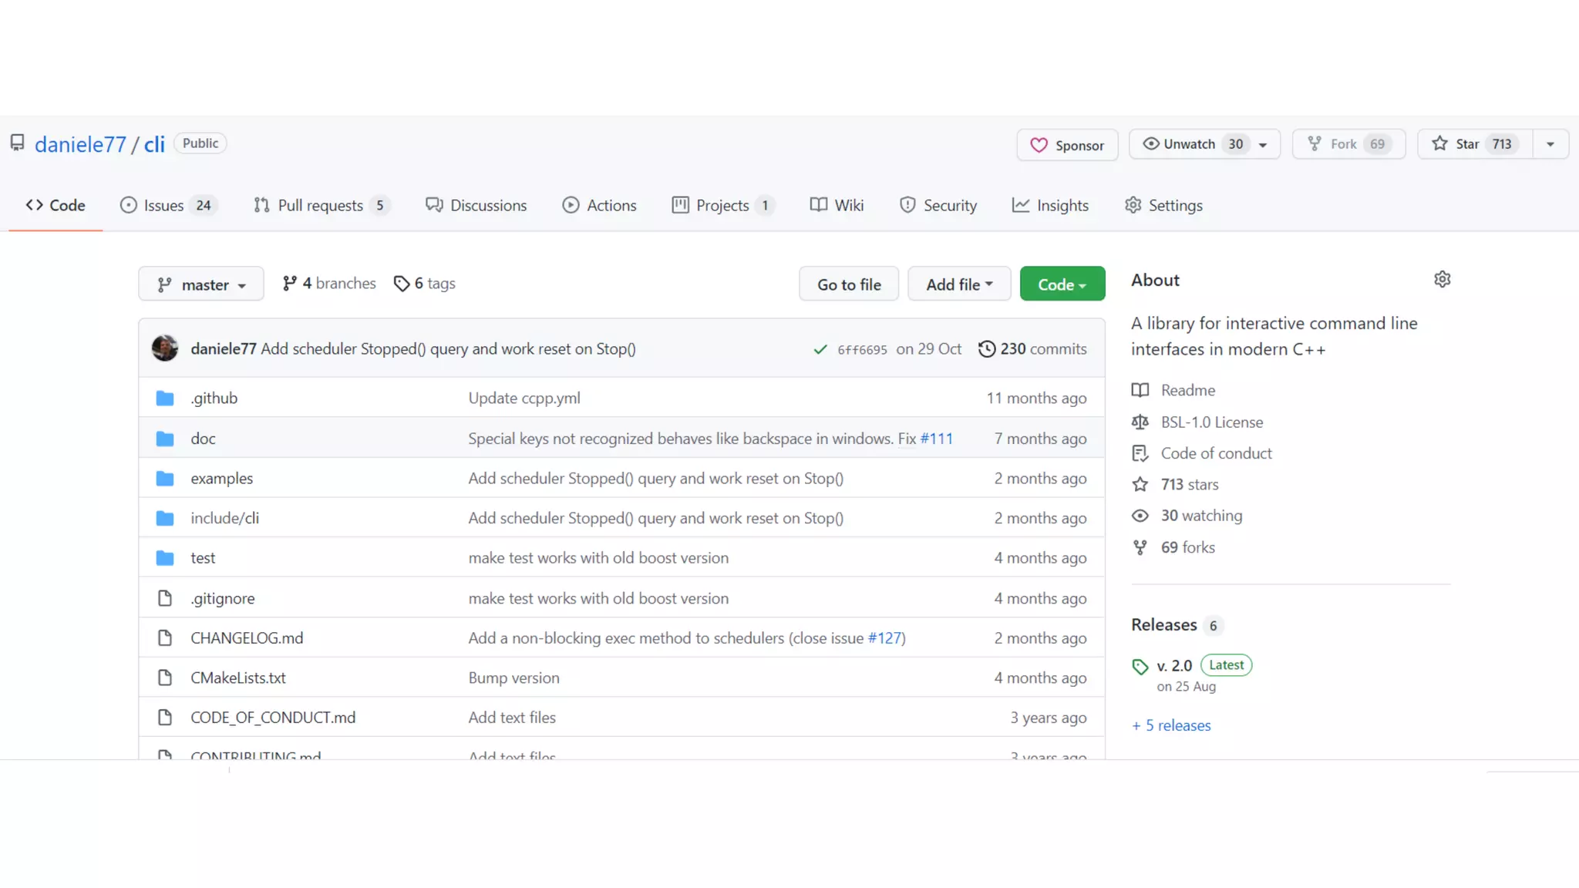The image size is (1579, 888).
Task: Open the green Code dropdown
Action: coord(1062,284)
